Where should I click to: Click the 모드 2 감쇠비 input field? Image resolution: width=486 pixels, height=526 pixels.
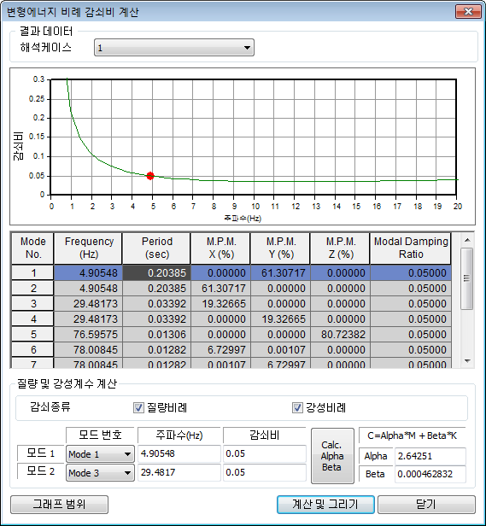[264, 473]
